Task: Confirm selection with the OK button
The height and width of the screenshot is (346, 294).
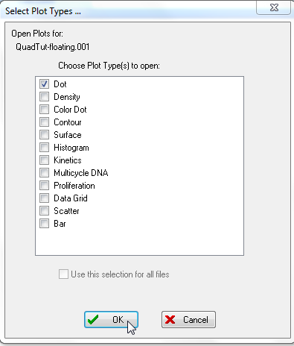Action: (x=111, y=320)
